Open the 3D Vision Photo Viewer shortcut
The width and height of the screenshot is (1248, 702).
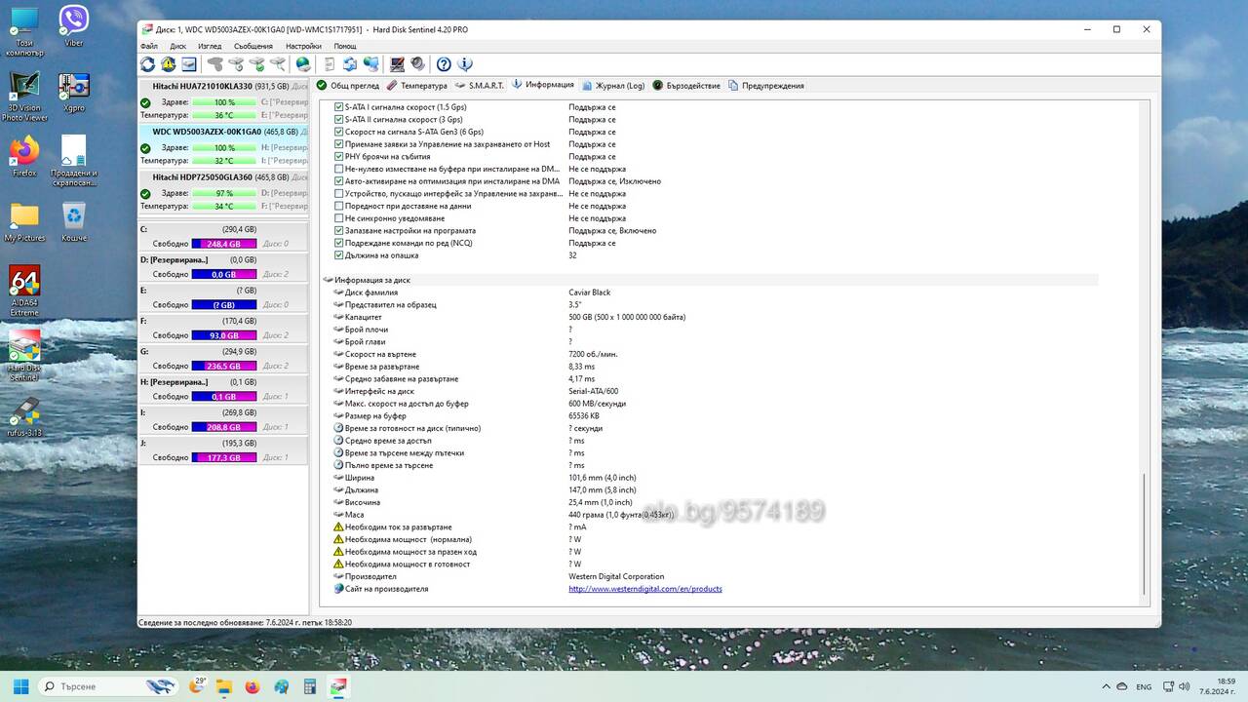pos(24,97)
